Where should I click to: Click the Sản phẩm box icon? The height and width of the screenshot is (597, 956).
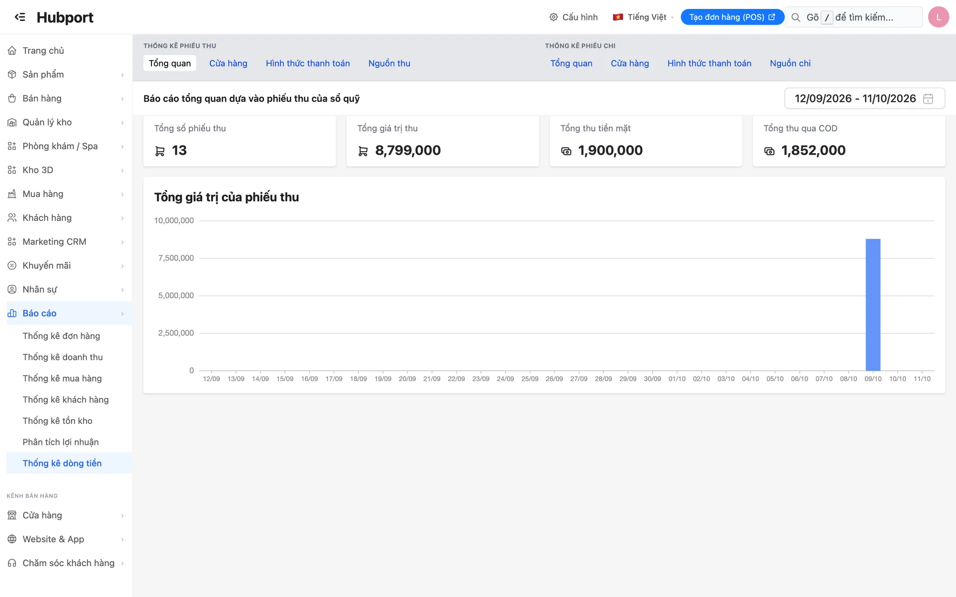click(12, 75)
